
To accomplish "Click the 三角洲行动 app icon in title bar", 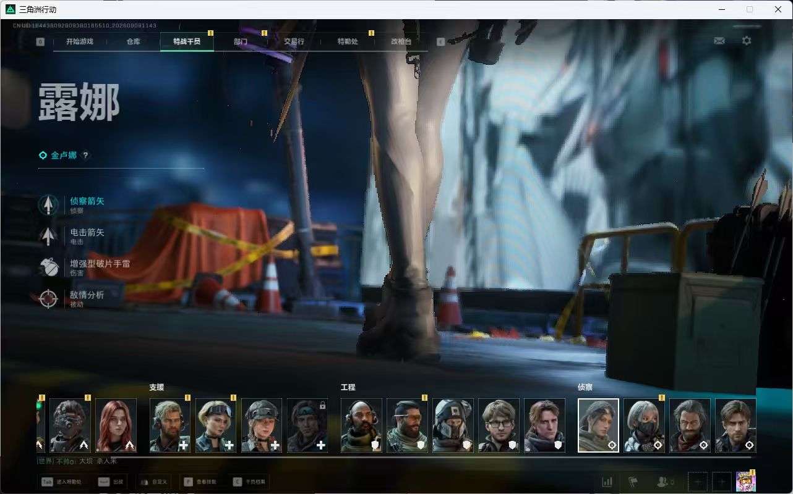I will [10, 9].
